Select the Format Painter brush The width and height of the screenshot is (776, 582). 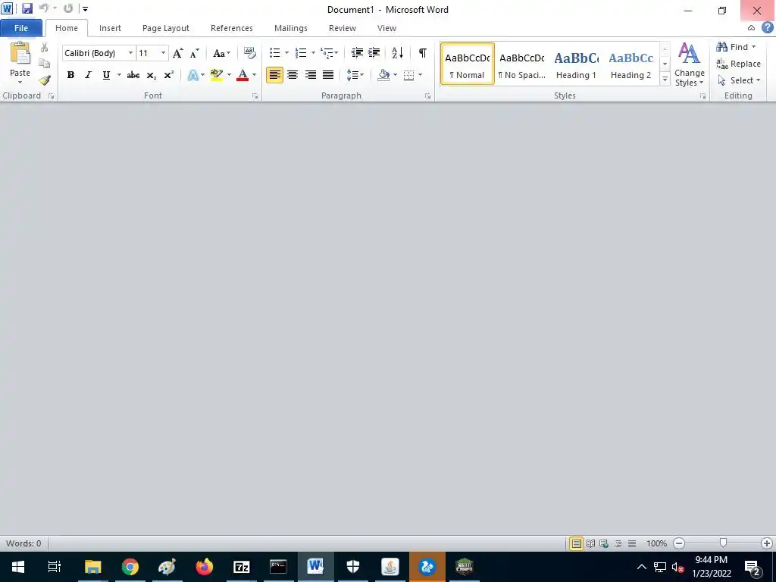click(45, 80)
